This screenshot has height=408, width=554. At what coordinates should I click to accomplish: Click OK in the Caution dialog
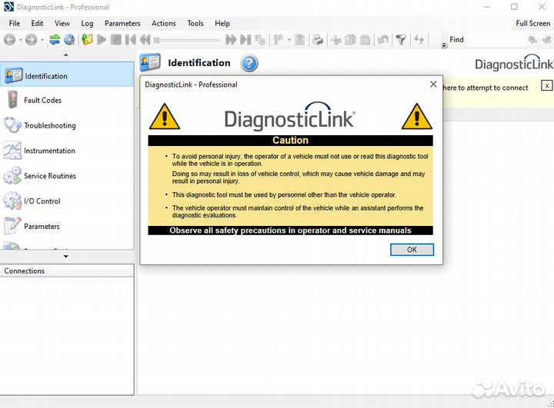(x=412, y=250)
